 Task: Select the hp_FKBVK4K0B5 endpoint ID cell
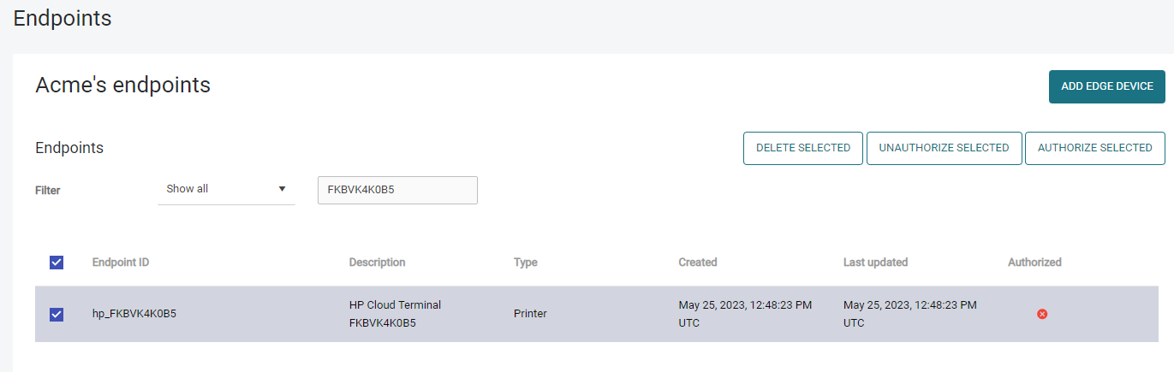(134, 314)
